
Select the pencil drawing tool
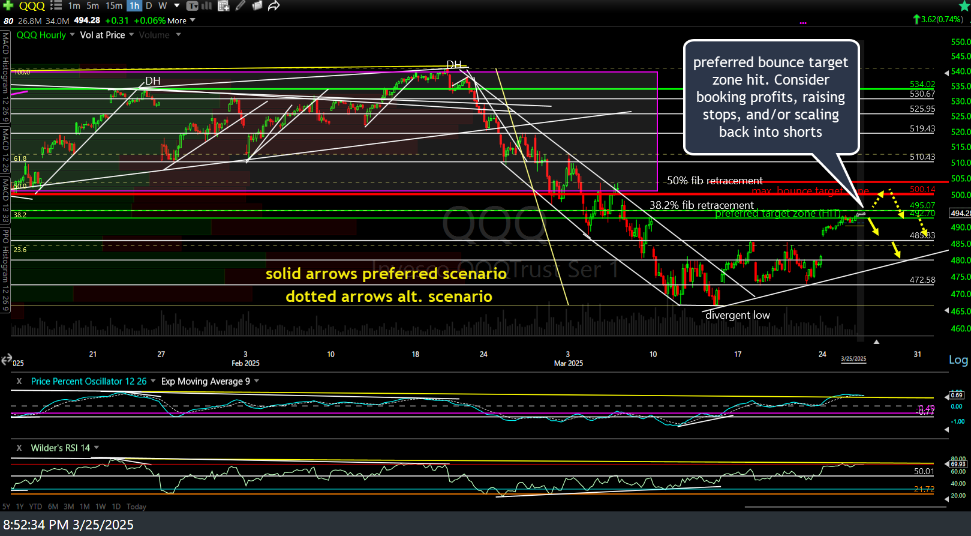point(241,6)
